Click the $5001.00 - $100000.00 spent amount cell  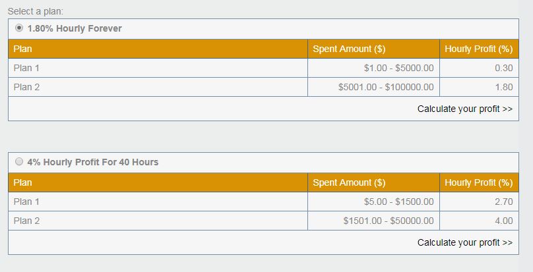point(386,87)
